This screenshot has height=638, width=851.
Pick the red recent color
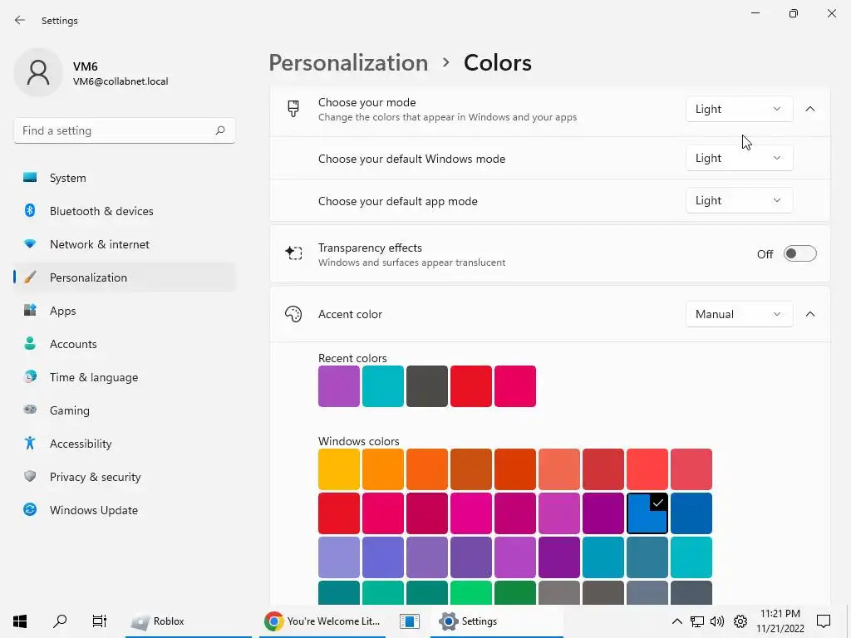tap(470, 386)
